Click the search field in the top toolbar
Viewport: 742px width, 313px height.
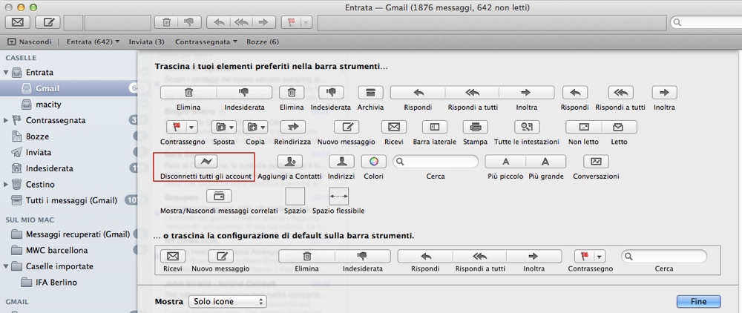click(706, 22)
